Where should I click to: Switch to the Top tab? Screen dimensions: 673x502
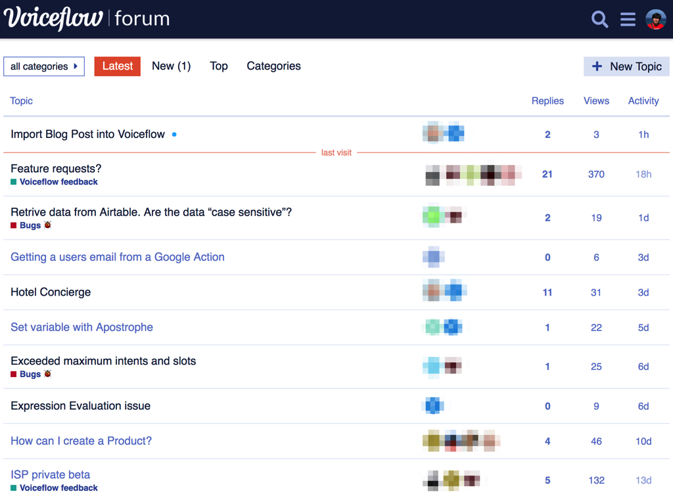tap(218, 66)
